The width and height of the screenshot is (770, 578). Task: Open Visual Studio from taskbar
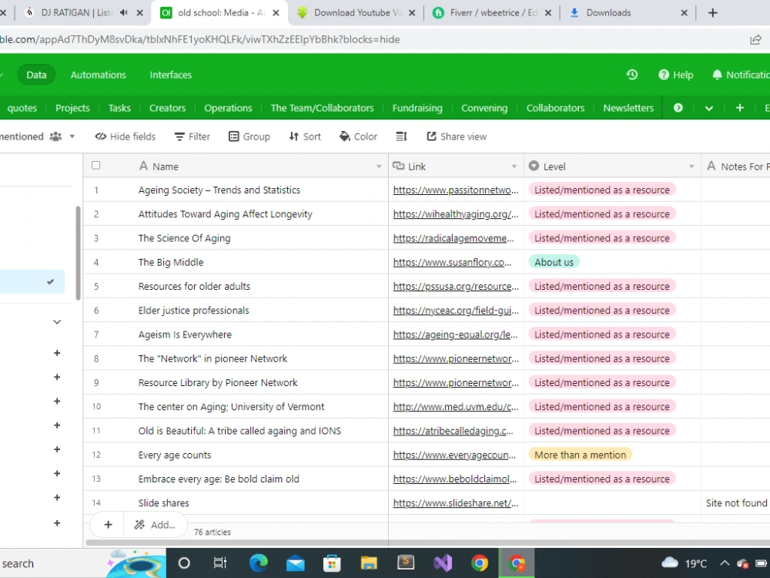(x=443, y=563)
